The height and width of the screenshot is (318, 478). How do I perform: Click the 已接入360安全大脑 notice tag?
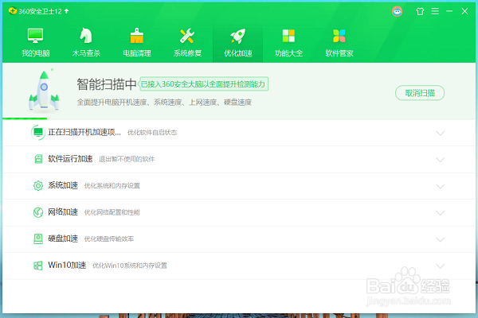click(x=204, y=84)
